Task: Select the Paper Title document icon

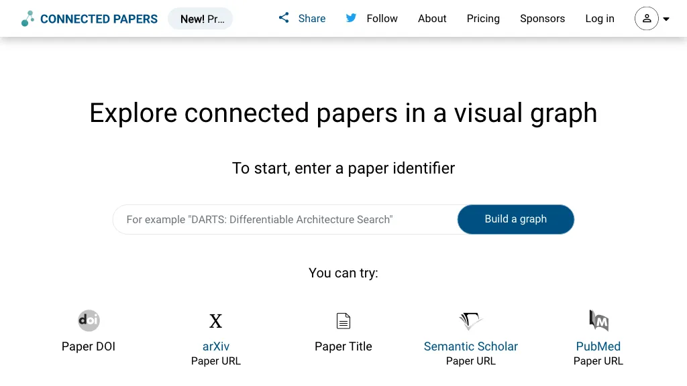Action: [343, 320]
